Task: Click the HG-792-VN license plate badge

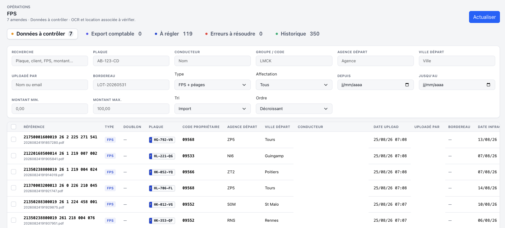Action: pos(162,140)
